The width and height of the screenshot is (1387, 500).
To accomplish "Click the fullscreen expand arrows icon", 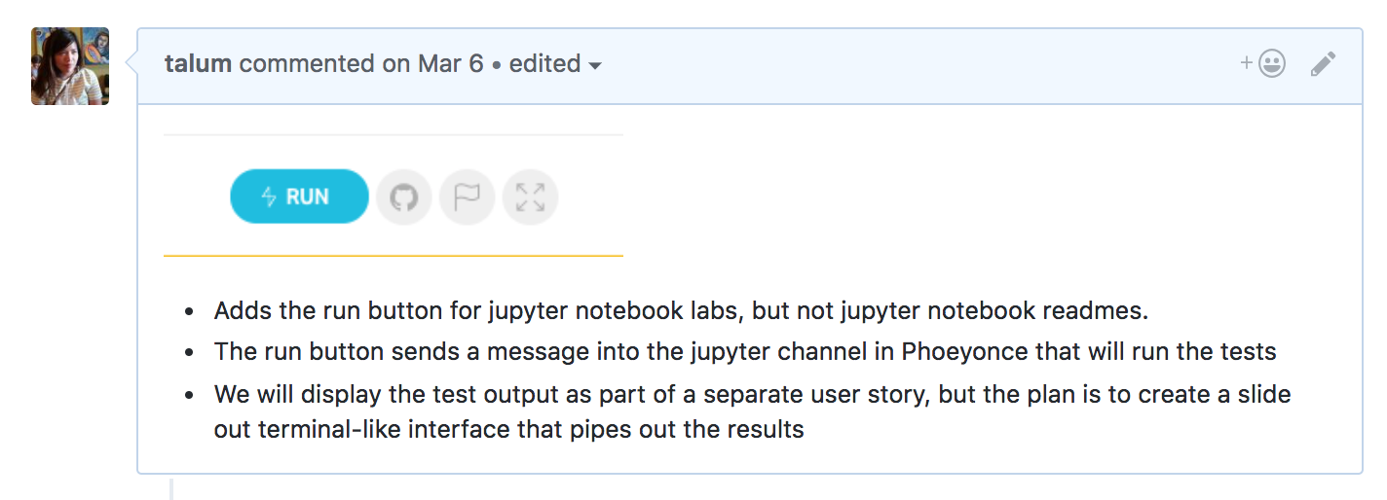I will [x=530, y=197].
